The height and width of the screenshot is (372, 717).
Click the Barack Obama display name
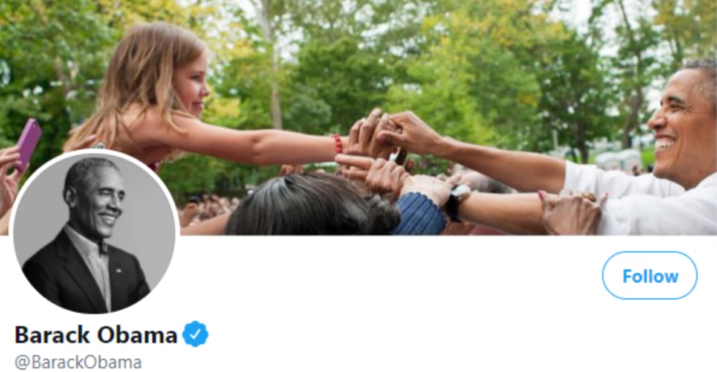[96, 335]
